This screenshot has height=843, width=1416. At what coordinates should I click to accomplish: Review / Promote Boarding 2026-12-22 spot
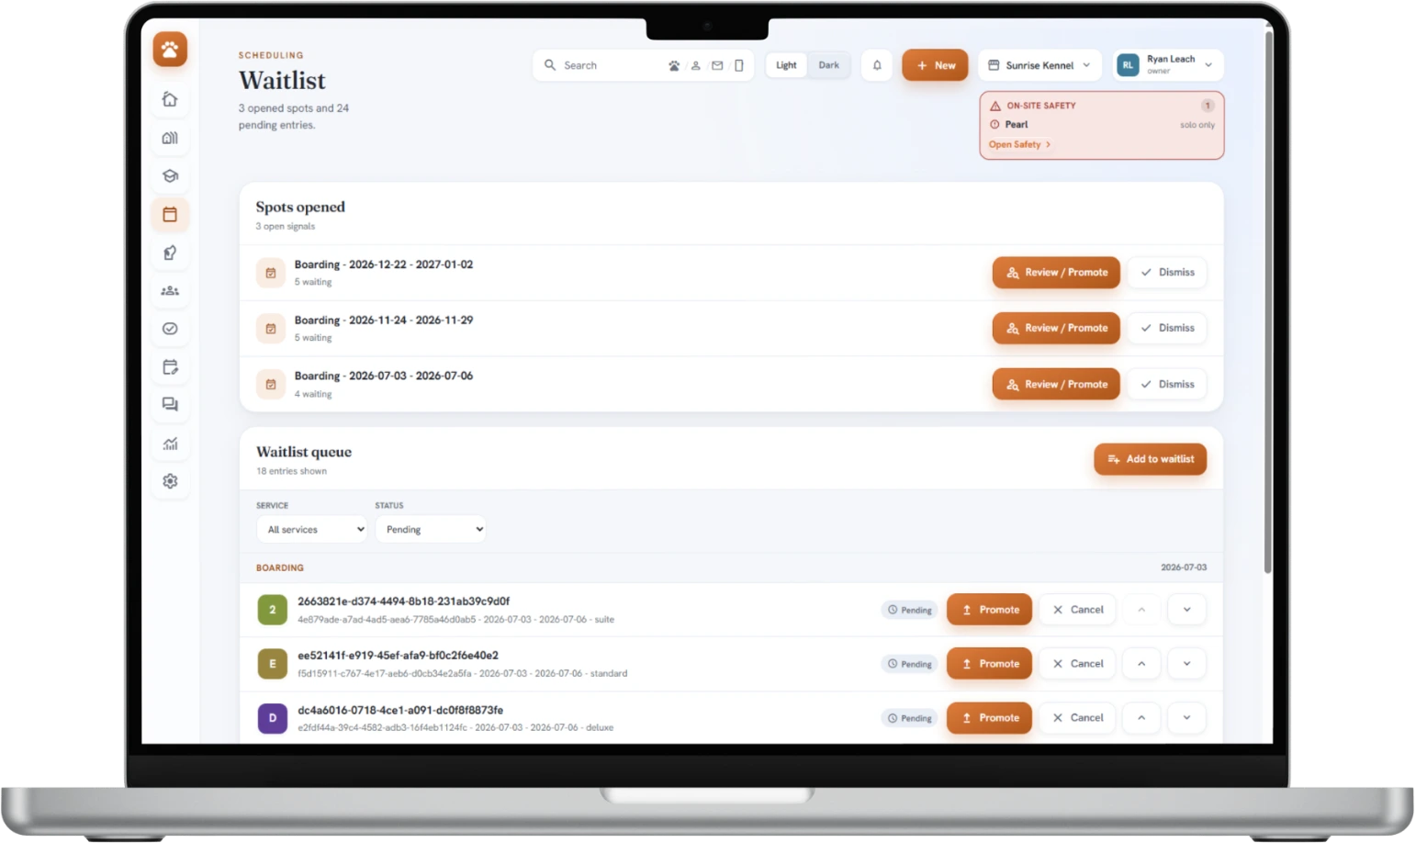coord(1056,273)
